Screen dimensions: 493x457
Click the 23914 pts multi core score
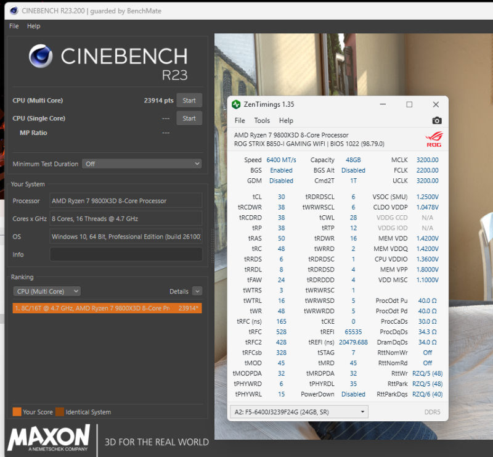pos(158,101)
